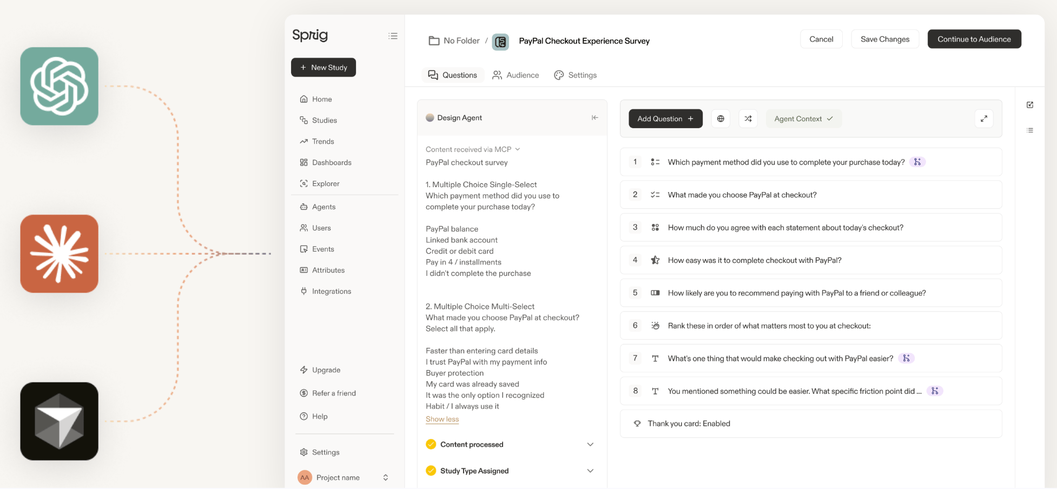
Task: Click the Cancel button
Action: pos(821,39)
